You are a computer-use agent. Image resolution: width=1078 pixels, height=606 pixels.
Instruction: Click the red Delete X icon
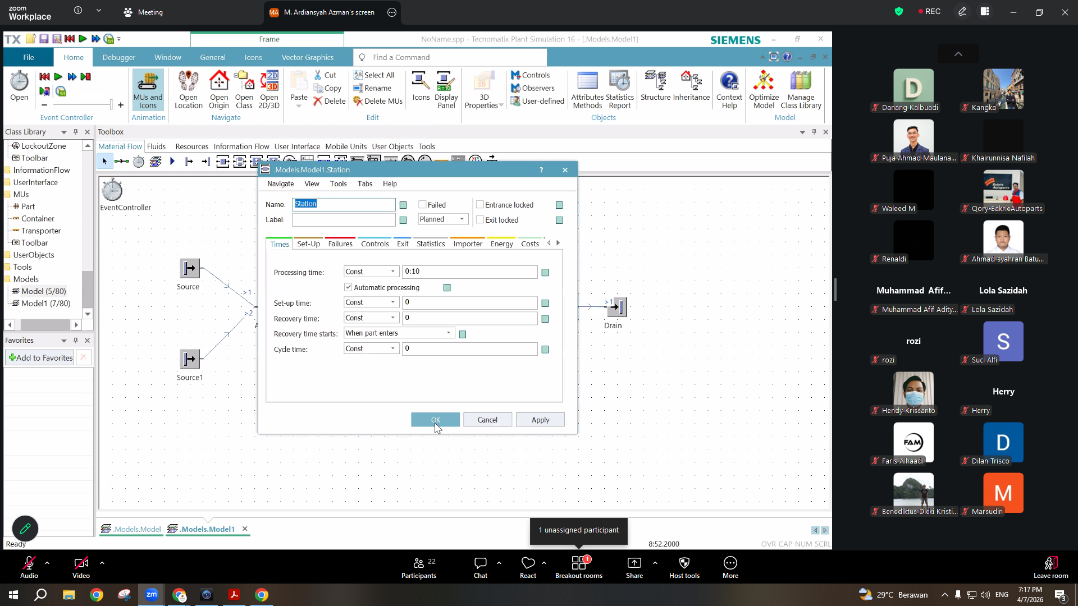coord(318,101)
